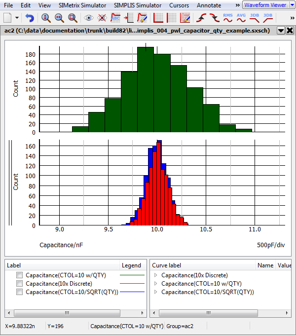Click the Curve label column header
The height and width of the screenshot is (335, 296).
[x=202, y=265]
